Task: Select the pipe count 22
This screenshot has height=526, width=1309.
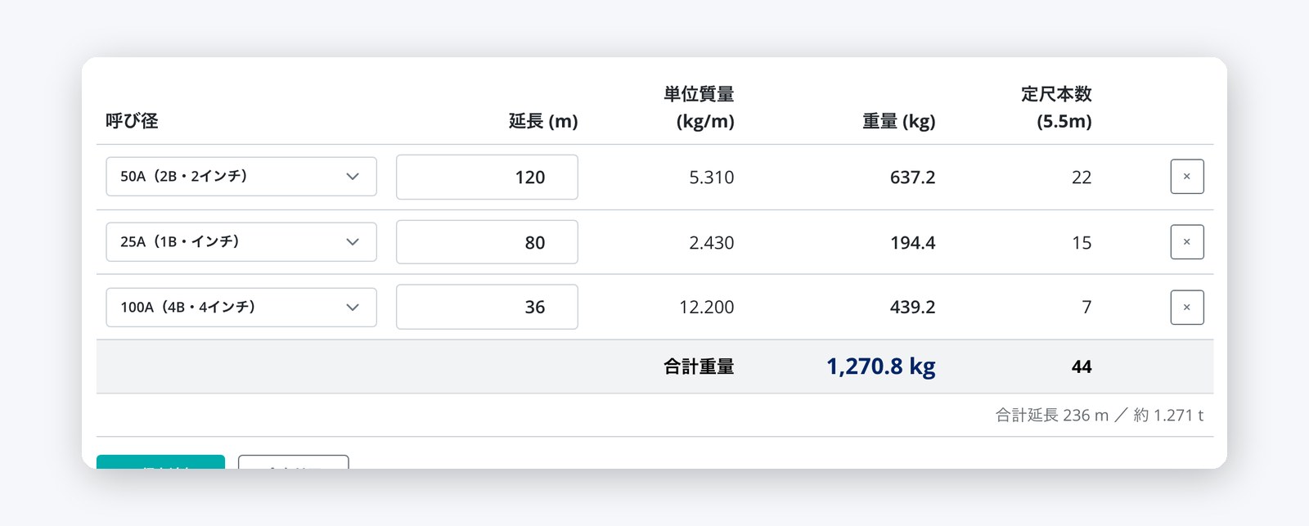Action: [x=1082, y=178]
